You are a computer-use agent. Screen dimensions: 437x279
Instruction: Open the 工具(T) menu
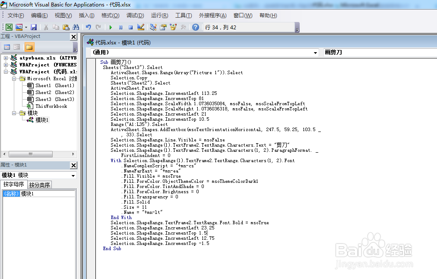pyautogui.click(x=184, y=16)
